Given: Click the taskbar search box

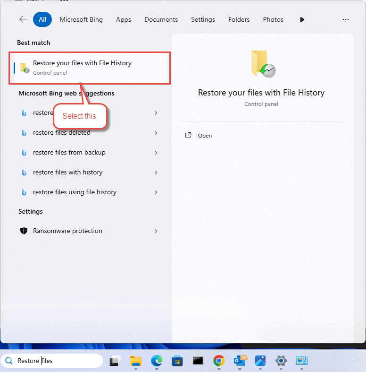Looking at the screenshot, I should coord(52,361).
